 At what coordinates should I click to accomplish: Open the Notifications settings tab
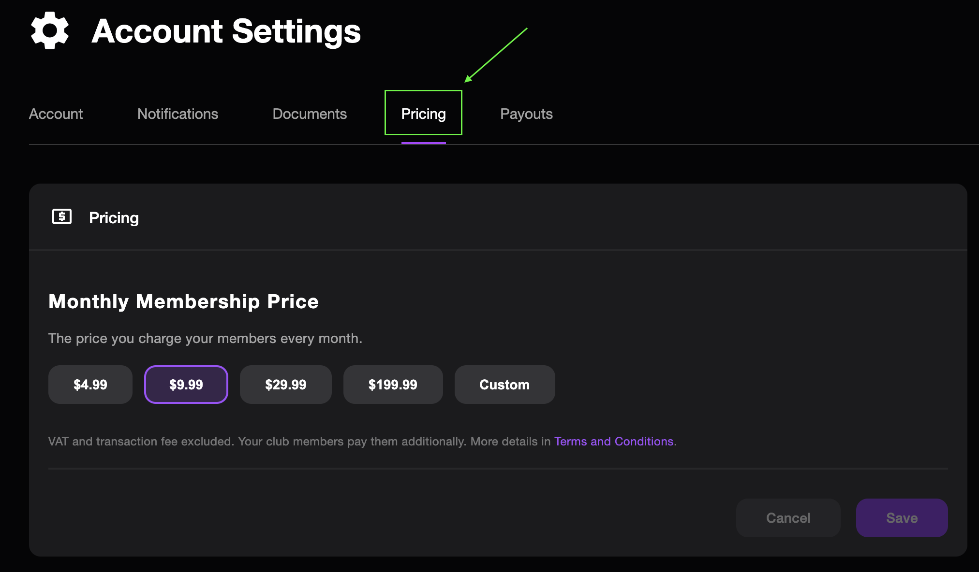click(177, 114)
